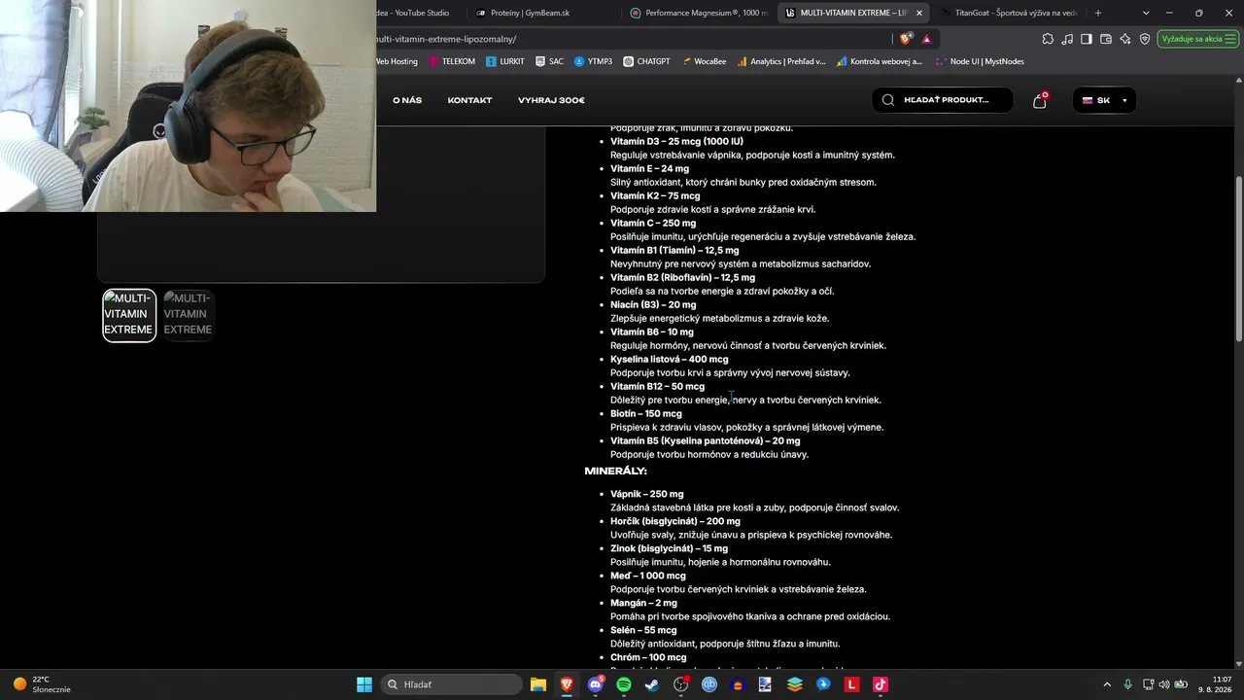Open Steam from the taskbar
This screenshot has height=700, width=1244.
tap(652, 684)
